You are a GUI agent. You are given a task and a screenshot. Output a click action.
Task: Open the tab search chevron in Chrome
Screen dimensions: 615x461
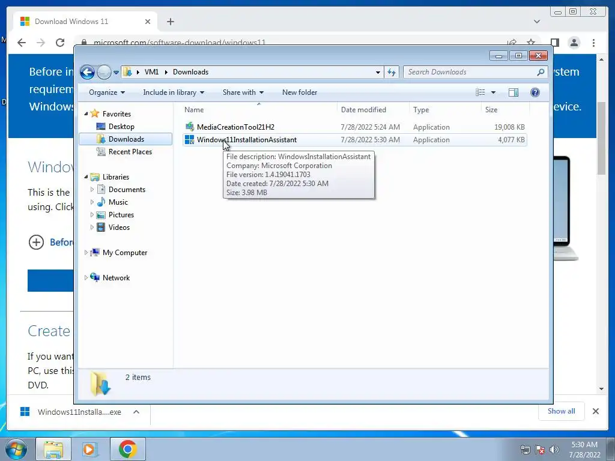point(536,22)
